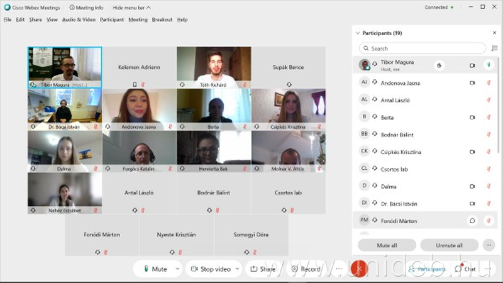Open the Audio & Video menu

click(79, 19)
